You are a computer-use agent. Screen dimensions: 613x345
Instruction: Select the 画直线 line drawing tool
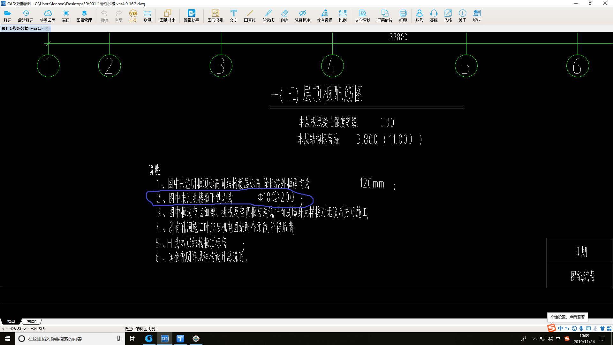click(250, 16)
